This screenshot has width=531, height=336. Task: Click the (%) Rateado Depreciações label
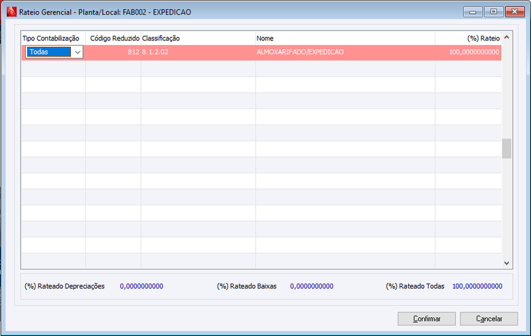click(64, 286)
